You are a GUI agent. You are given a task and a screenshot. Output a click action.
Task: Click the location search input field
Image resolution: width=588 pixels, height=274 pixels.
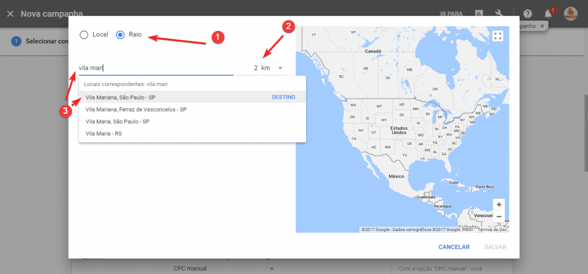click(x=155, y=68)
